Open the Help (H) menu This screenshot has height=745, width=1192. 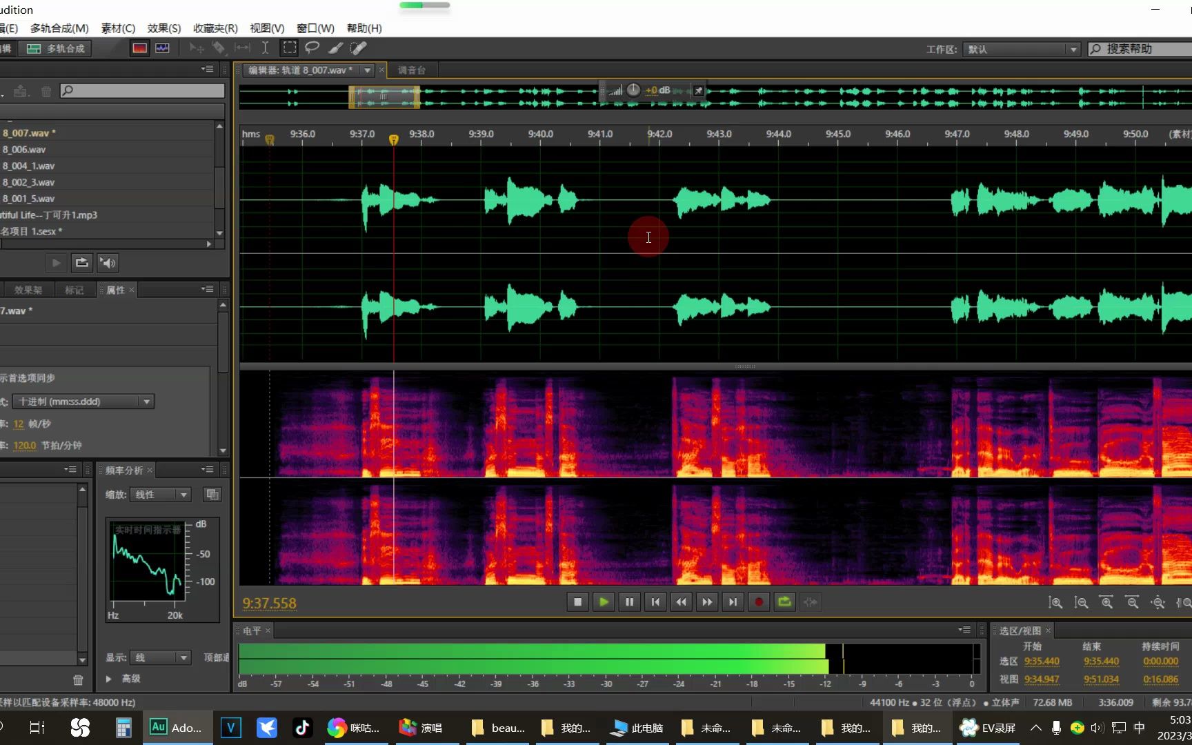[364, 28]
